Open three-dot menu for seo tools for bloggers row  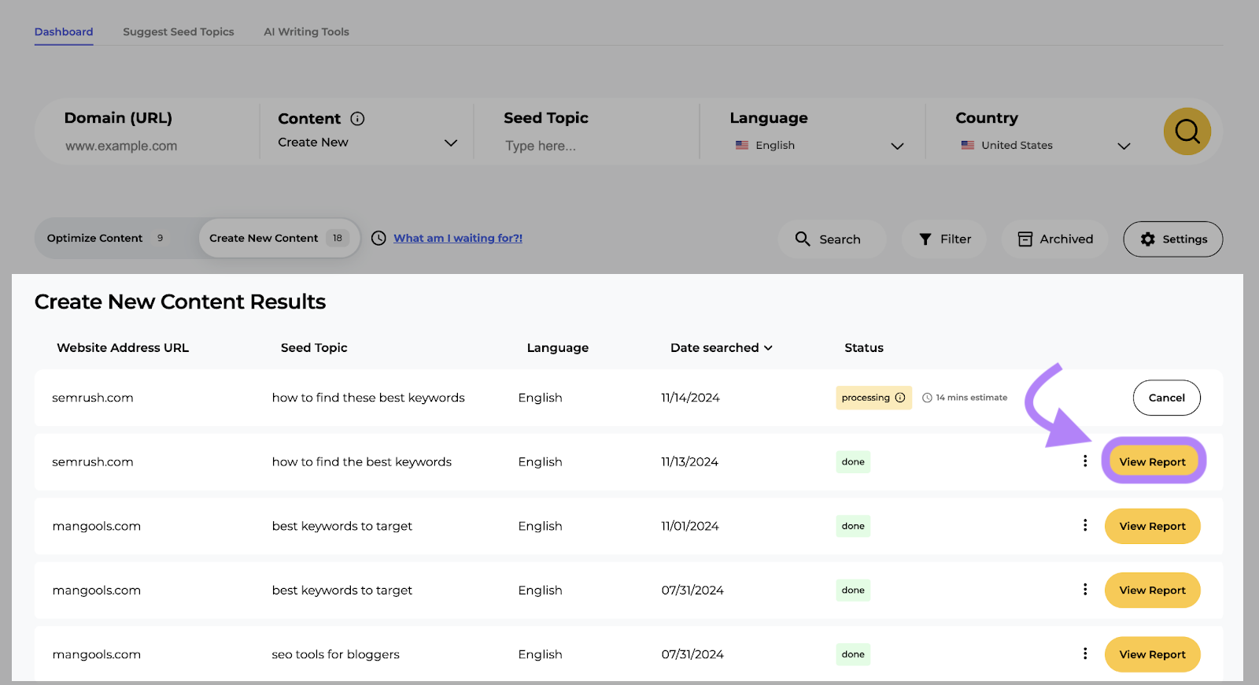point(1085,654)
